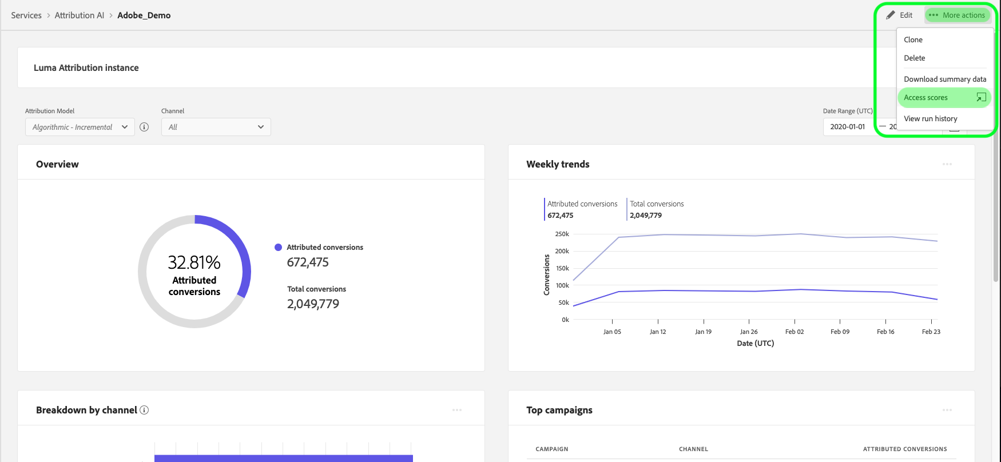Expand the Attribution Model dropdown
Screen dimensions: 1001x462
tap(80, 127)
